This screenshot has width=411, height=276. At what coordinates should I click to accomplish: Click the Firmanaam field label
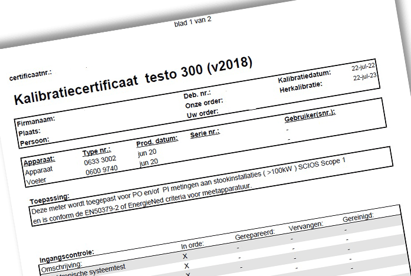coord(36,120)
